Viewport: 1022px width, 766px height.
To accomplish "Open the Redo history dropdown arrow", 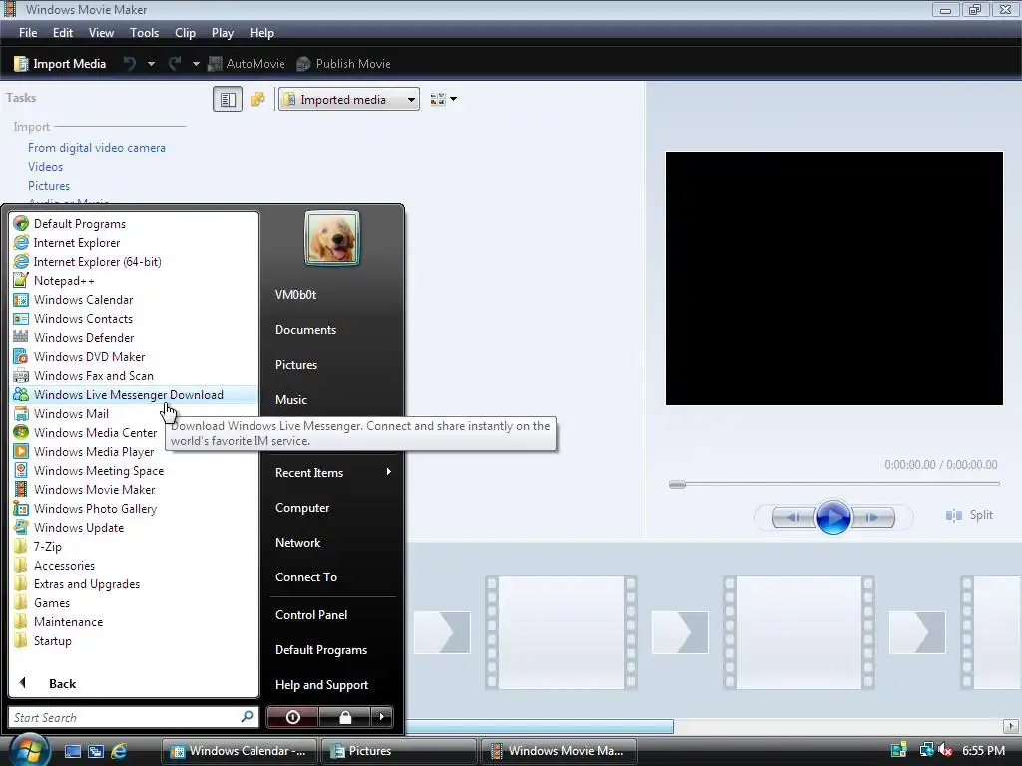I will click(x=196, y=64).
